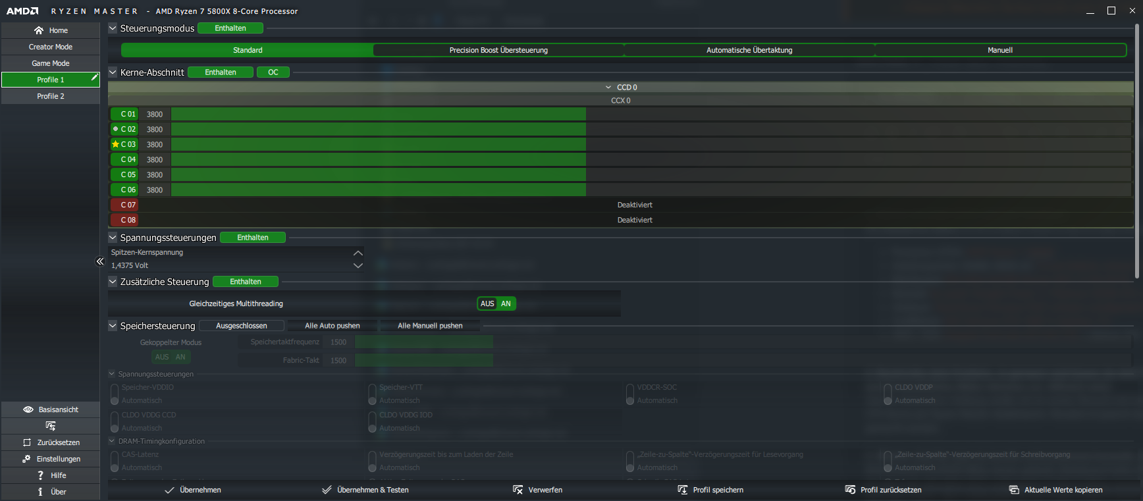
Task: Open Creator Mode in sidebar
Action: 51,47
